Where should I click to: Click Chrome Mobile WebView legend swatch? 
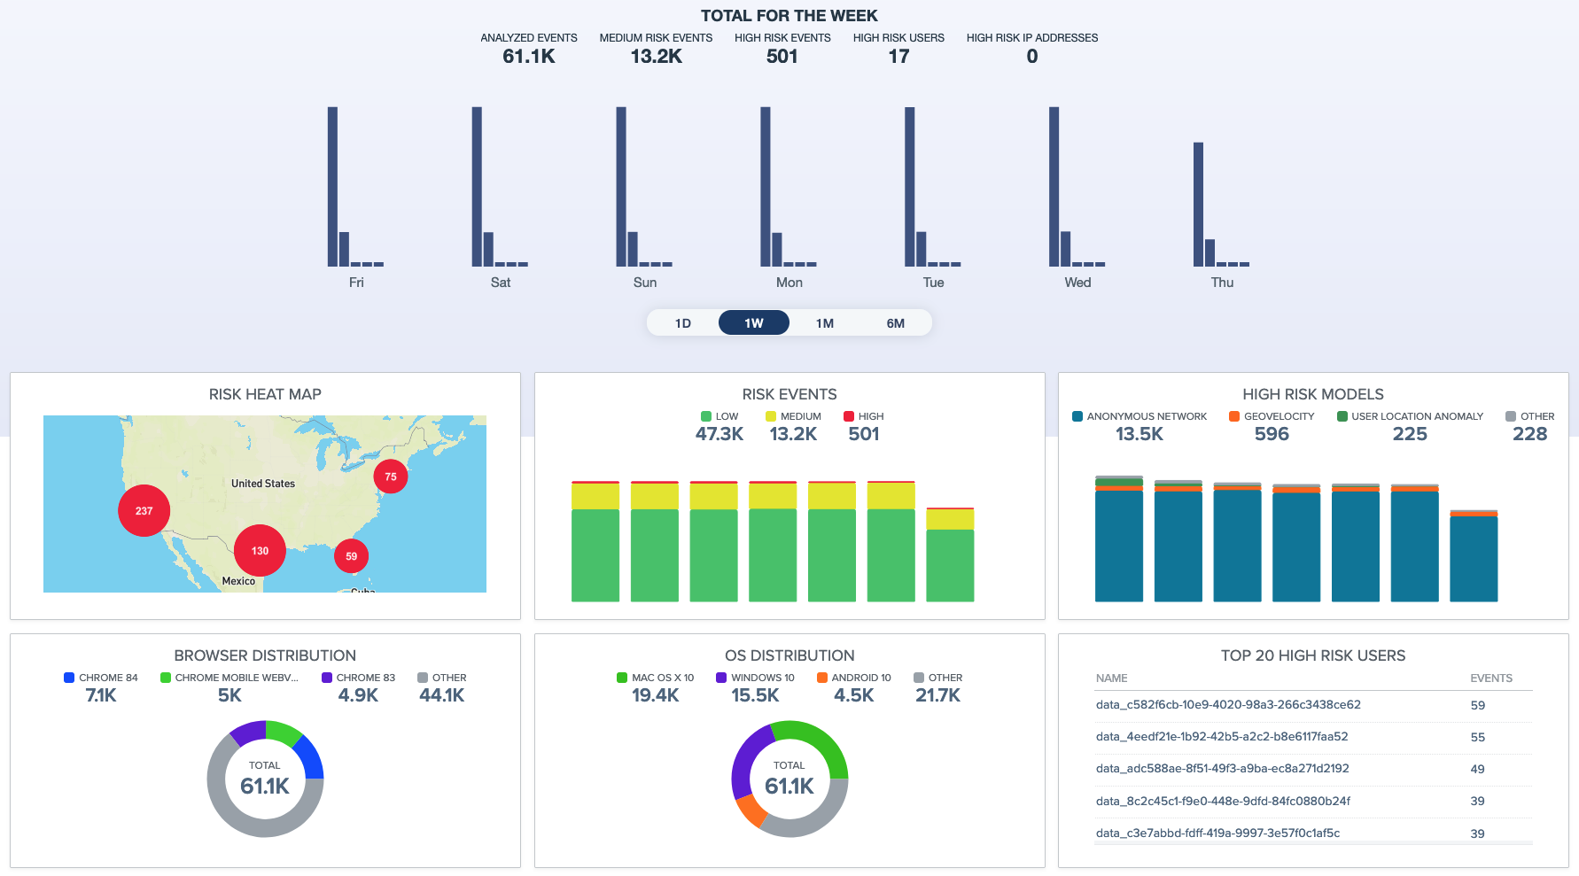click(166, 678)
